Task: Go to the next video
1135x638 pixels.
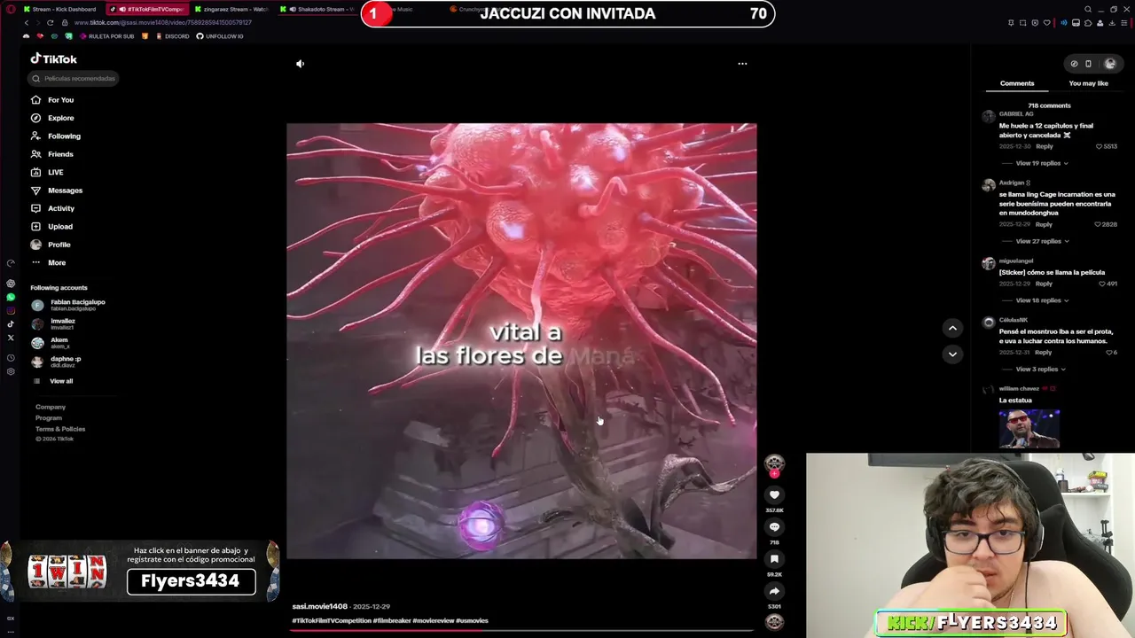Action: 952,354
